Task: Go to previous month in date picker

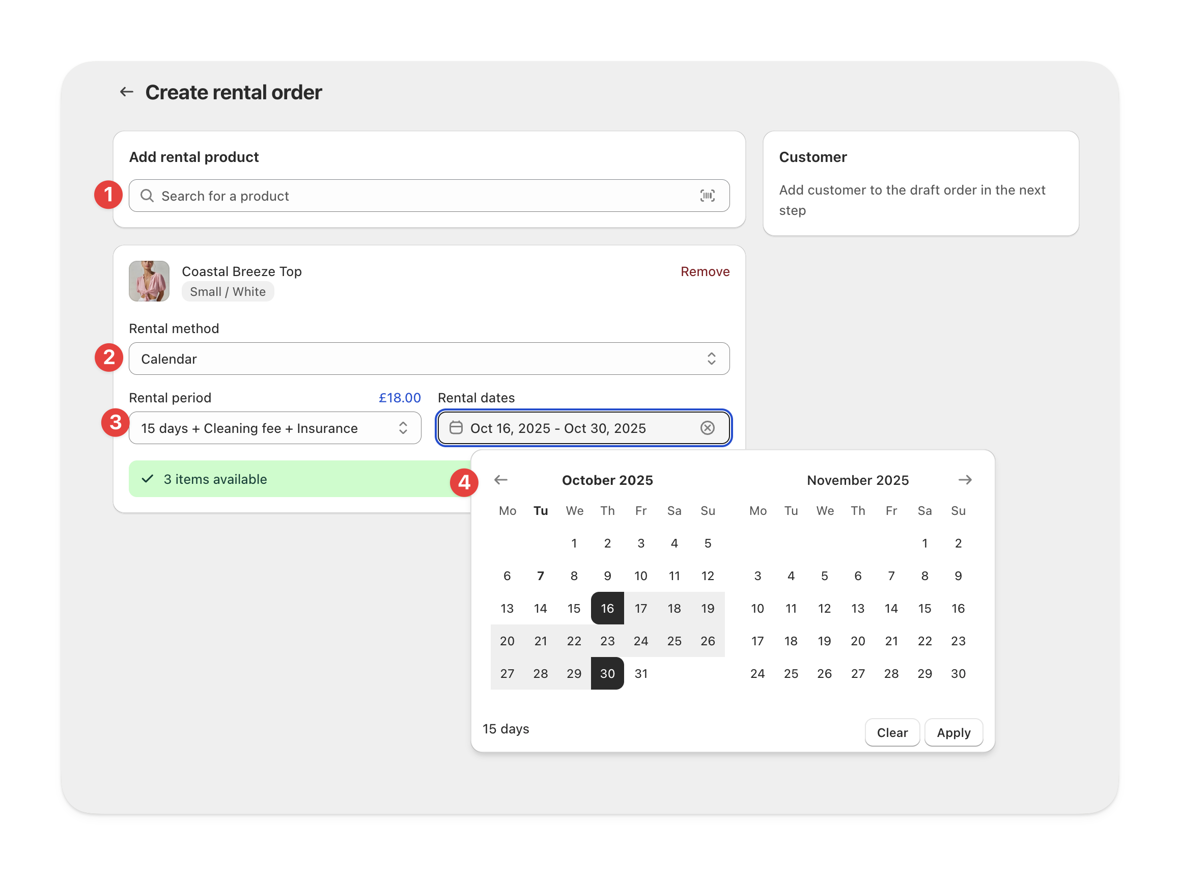Action: click(x=501, y=480)
